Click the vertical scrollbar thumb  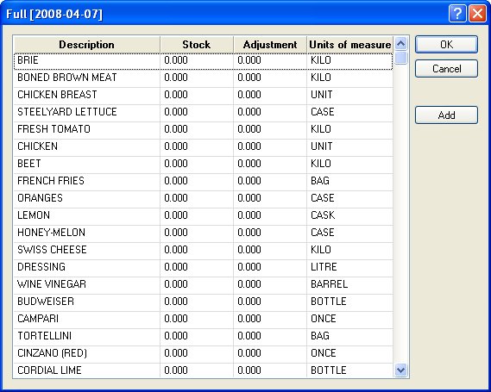pyautogui.click(x=400, y=58)
